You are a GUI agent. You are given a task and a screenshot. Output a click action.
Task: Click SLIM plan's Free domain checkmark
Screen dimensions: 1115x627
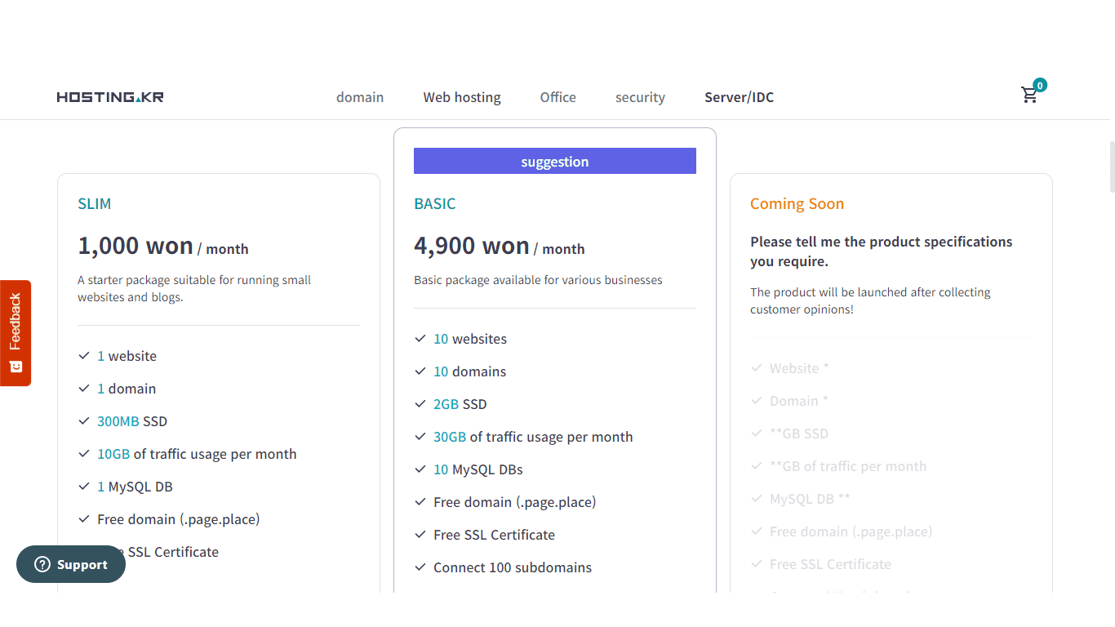[84, 519]
